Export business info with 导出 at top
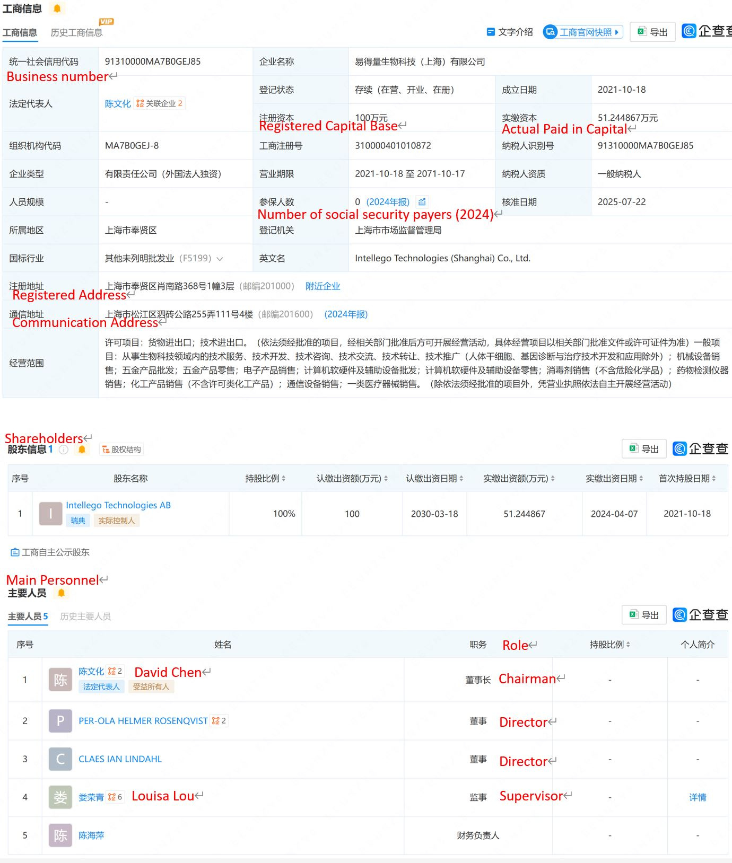732x863 pixels. pyautogui.click(x=652, y=32)
